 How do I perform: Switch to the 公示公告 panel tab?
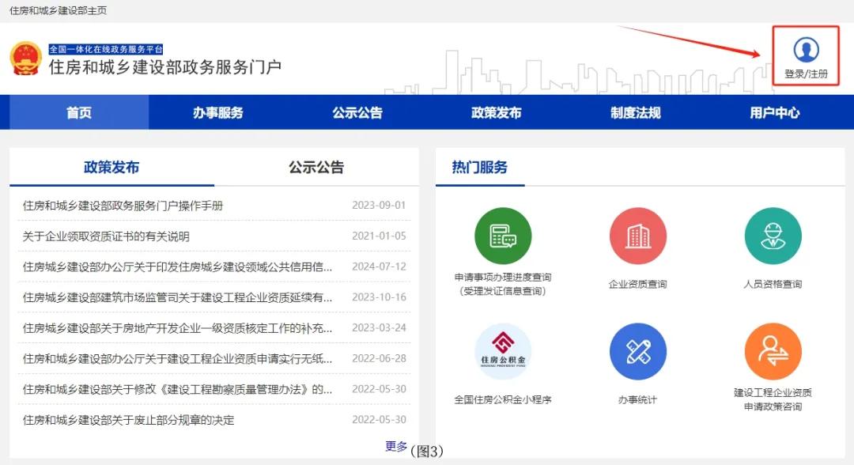pos(316,168)
